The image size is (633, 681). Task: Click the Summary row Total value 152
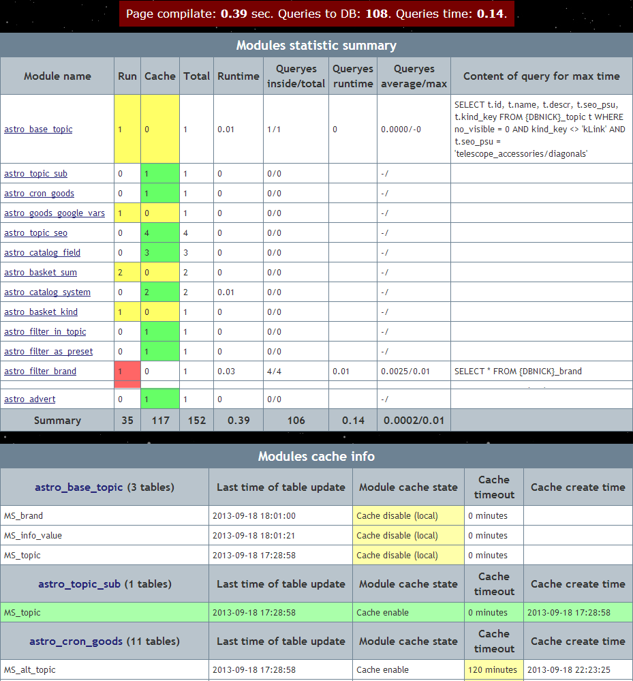tap(197, 421)
